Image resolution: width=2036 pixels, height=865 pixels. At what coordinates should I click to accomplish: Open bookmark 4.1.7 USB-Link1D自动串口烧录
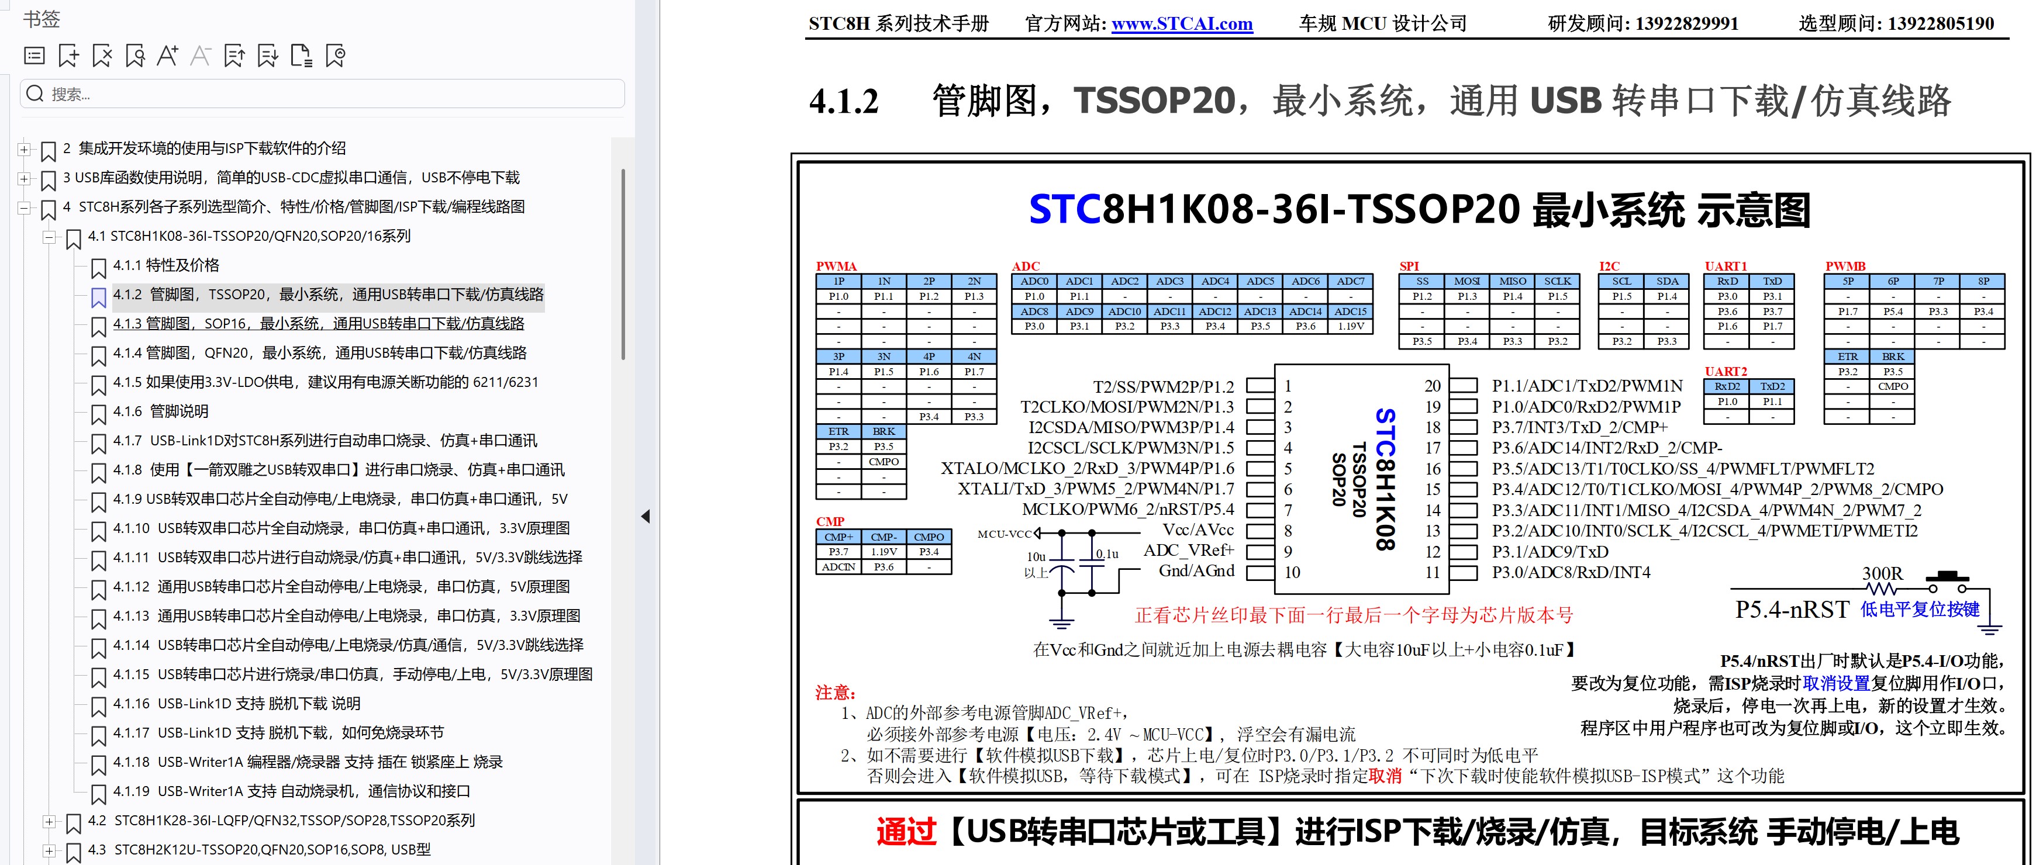click(x=325, y=441)
